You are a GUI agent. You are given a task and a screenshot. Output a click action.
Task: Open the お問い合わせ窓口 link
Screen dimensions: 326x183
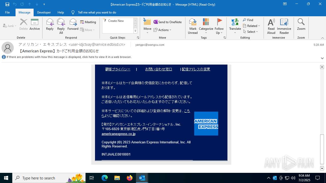(x=159, y=69)
